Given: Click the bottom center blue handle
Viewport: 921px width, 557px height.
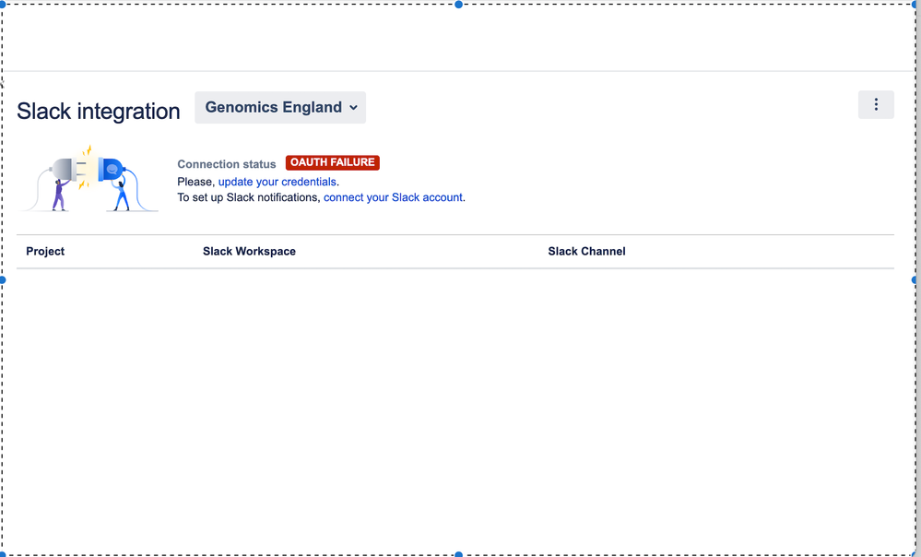Looking at the screenshot, I should pyautogui.click(x=458, y=553).
